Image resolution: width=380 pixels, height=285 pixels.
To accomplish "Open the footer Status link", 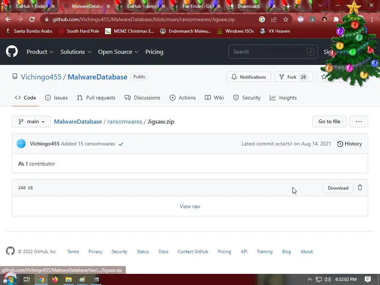I will pyautogui.click(x=143, y=252).
